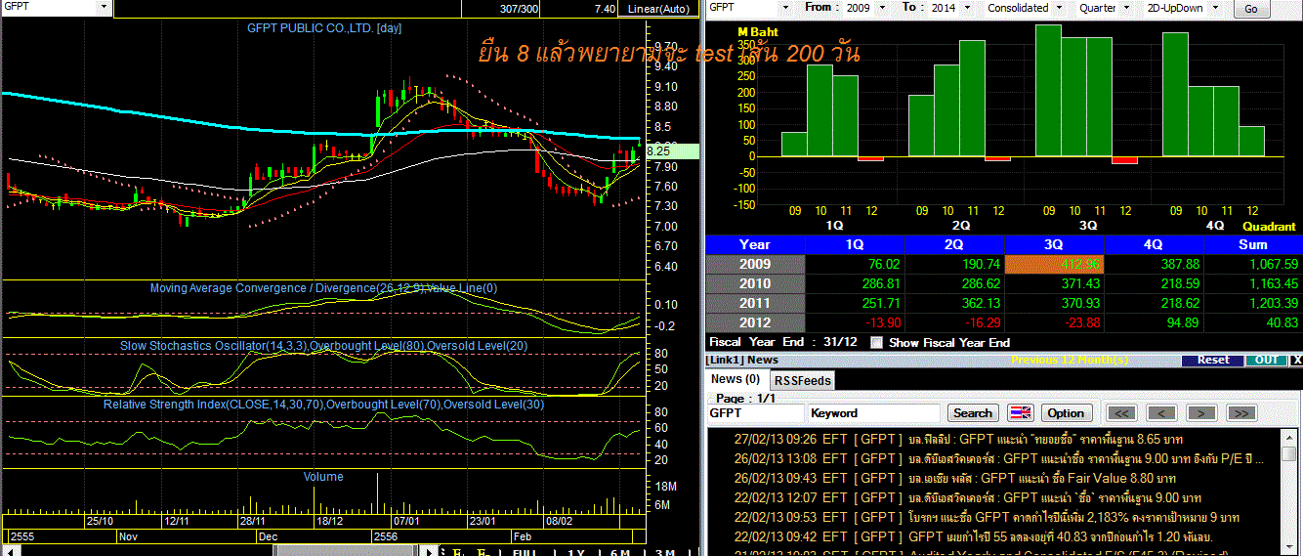
Task: Click the Previous 12 Month(s) label
Action: 1070,360
